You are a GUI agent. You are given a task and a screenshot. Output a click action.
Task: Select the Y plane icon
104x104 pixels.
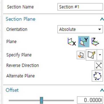click(84, 42)
